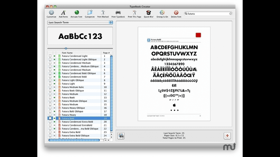Open the Customize settings gear
Screen dimensions: 280x157
point(51,13)
